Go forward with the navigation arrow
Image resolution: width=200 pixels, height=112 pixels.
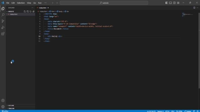[x=57, y=3]
